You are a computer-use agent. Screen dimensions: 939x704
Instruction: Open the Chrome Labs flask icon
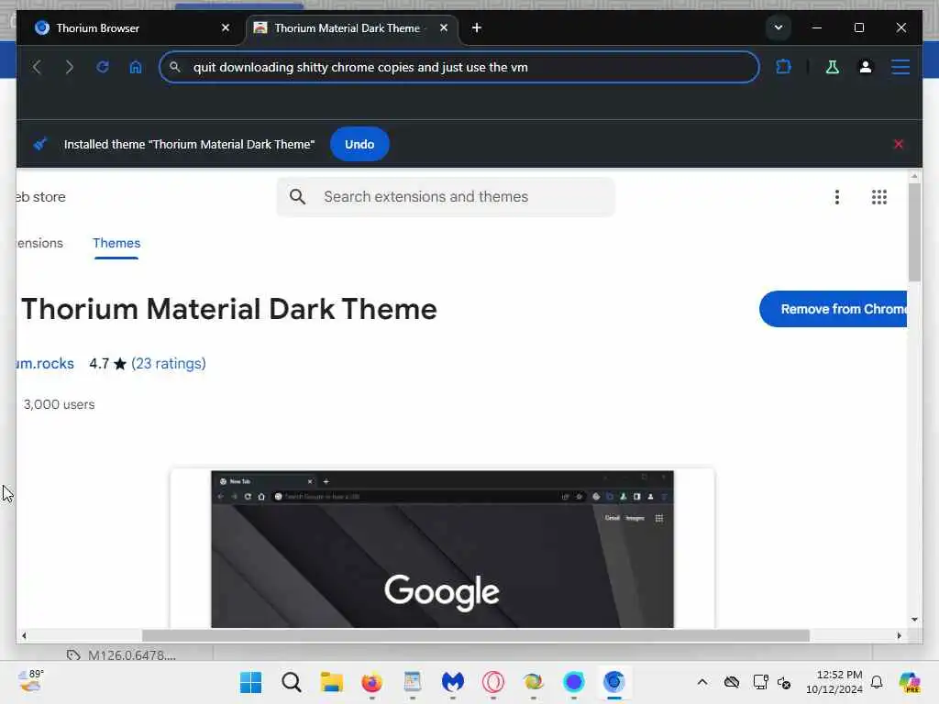(x=833, y=67)
